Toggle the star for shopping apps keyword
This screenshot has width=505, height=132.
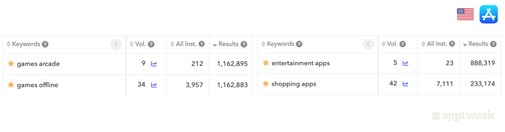point(266,83)
